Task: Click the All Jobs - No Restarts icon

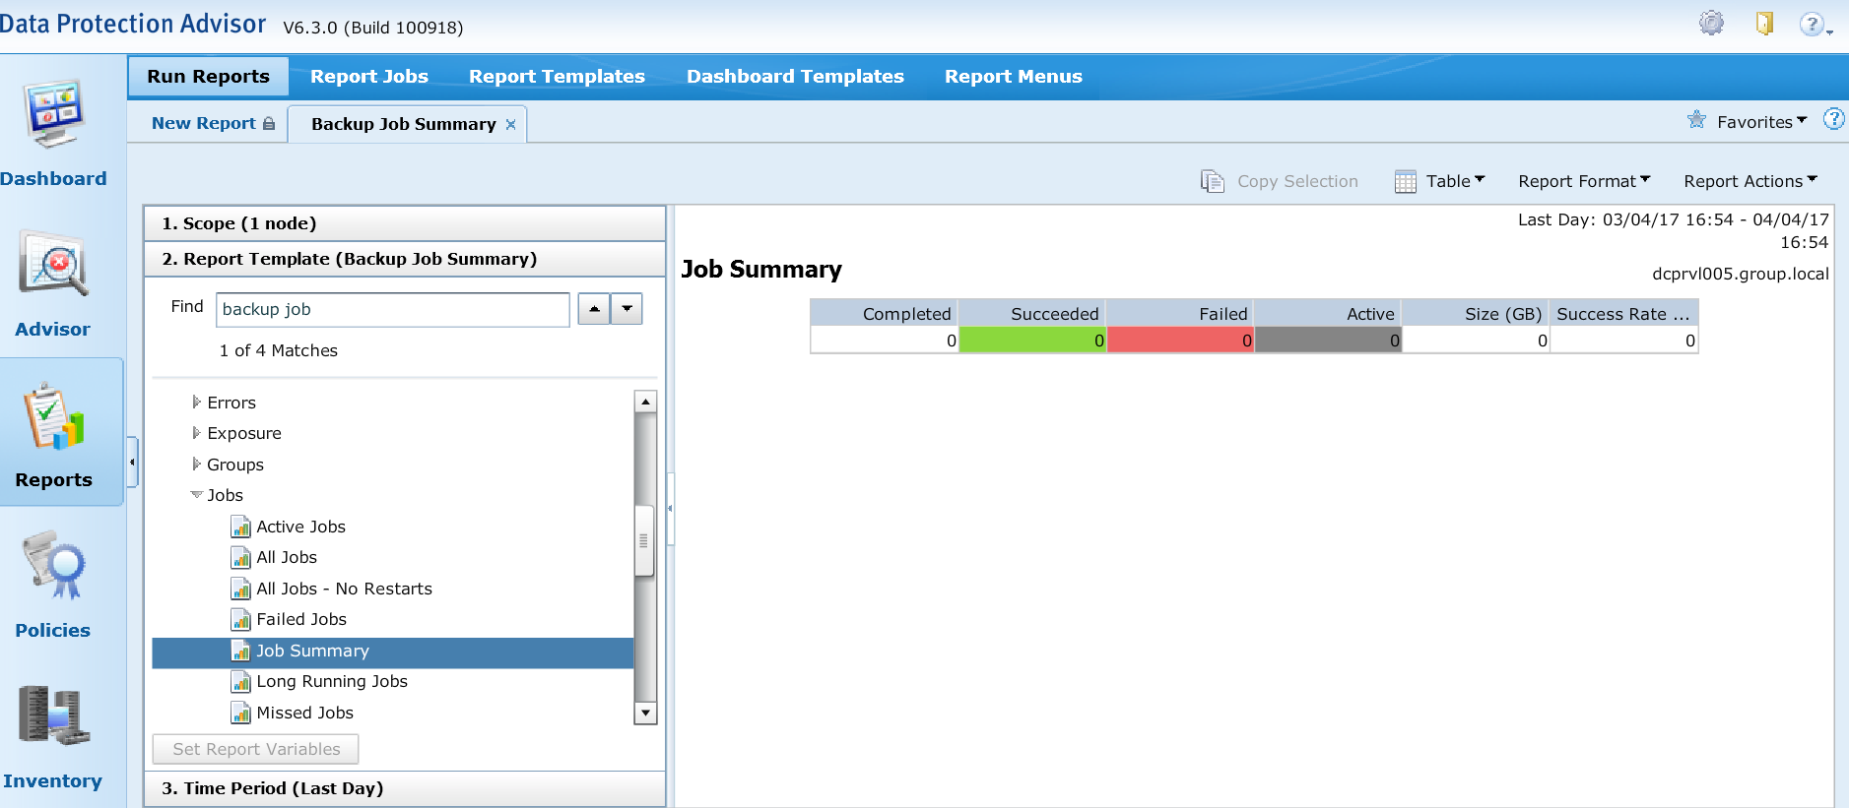Action: 240,589
